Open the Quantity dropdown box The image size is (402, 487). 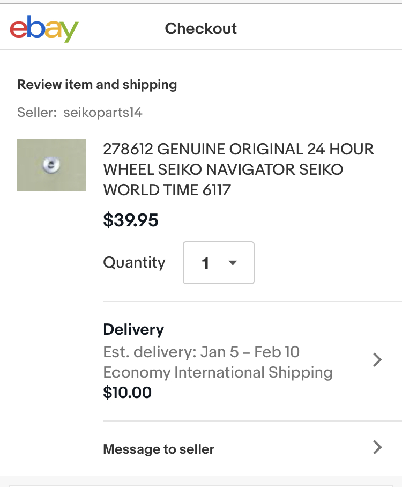coord(219,263)
